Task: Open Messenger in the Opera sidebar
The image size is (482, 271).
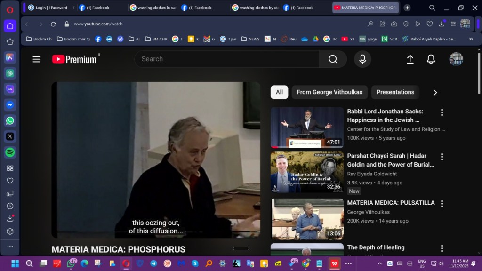Action: 10,105
